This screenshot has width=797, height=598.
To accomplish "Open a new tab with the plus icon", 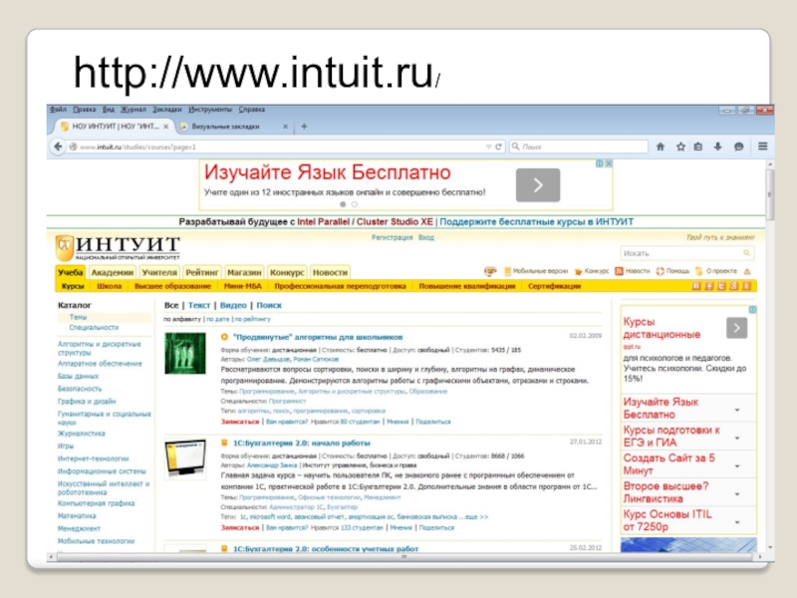I will coord(304,127).
